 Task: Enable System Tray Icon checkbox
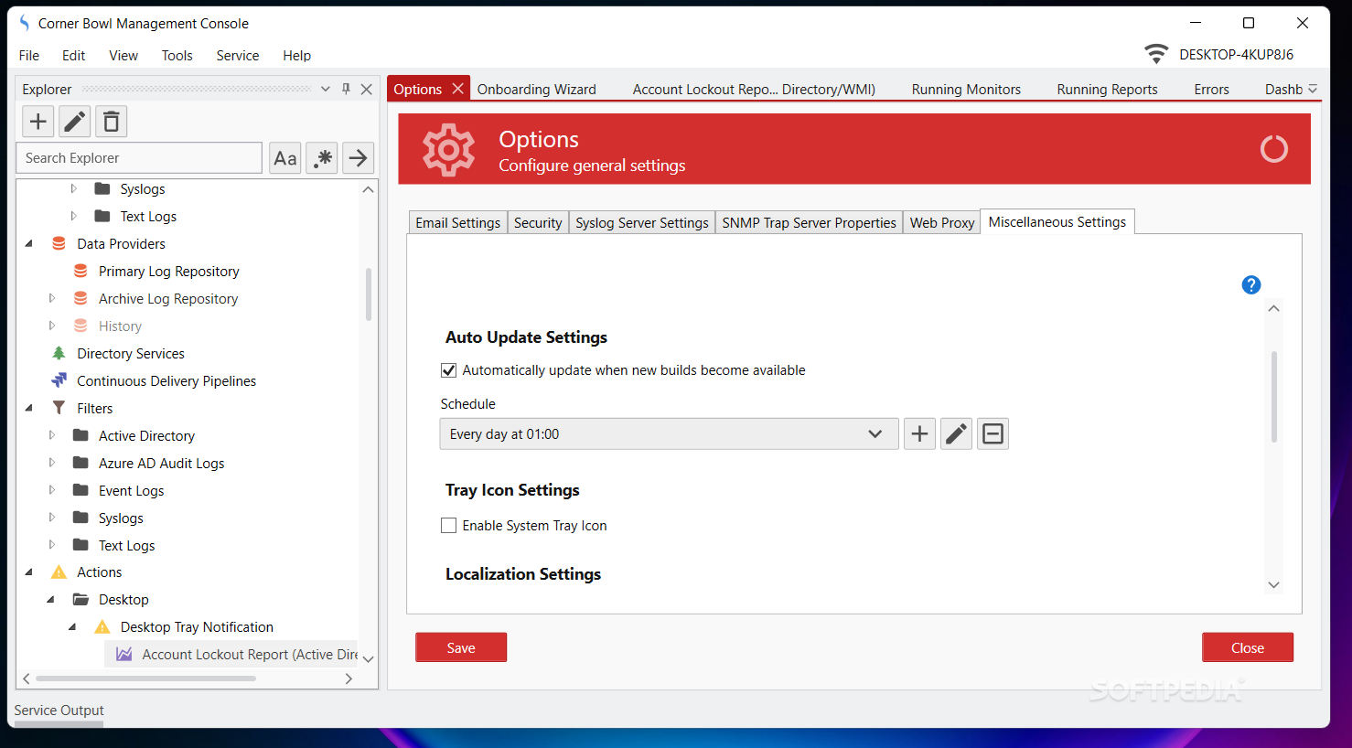[448, 526]
